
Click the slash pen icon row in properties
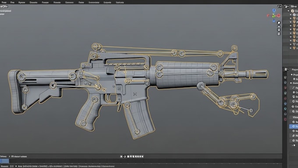pyautogui.click(x=294, y=88)
